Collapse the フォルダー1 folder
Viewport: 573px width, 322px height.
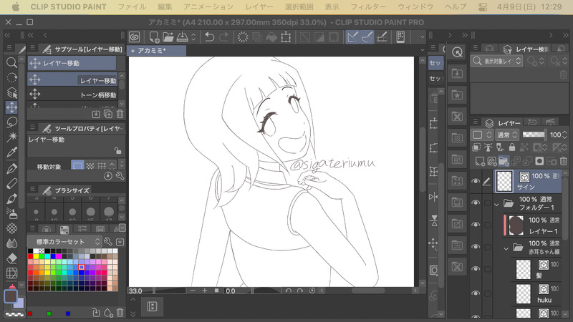(x=496, y=205)
